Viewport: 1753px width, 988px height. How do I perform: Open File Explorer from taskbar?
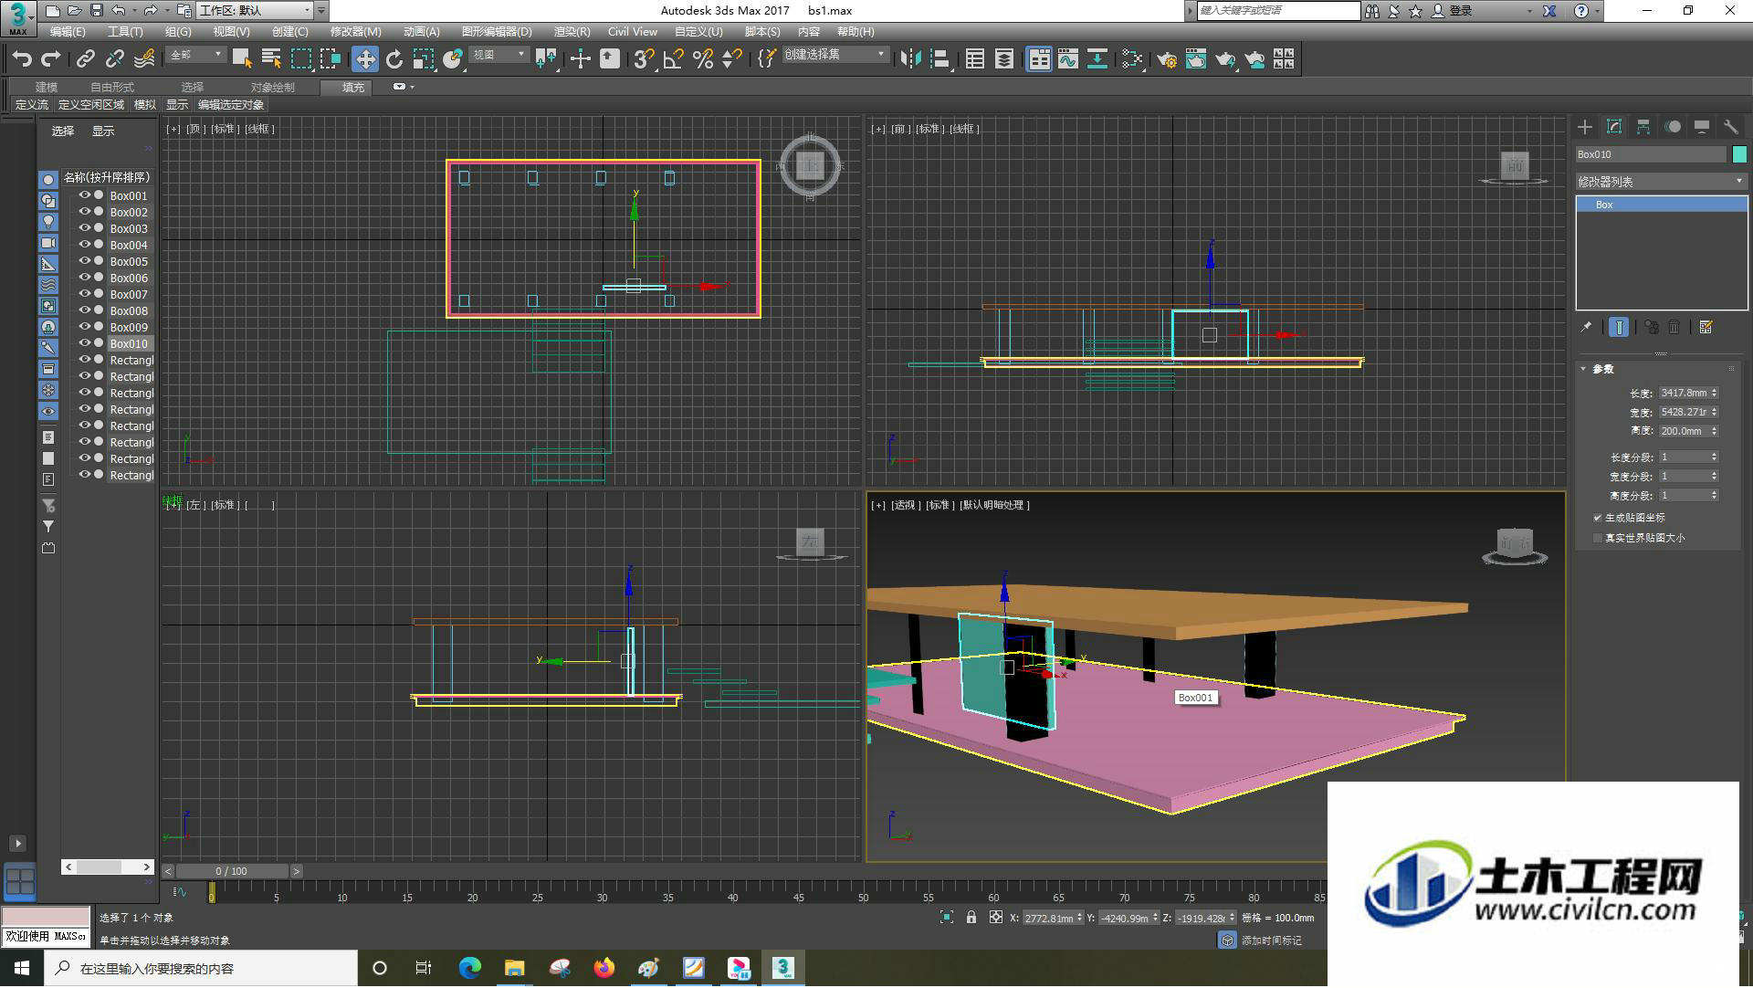click(x=515, y=968)
